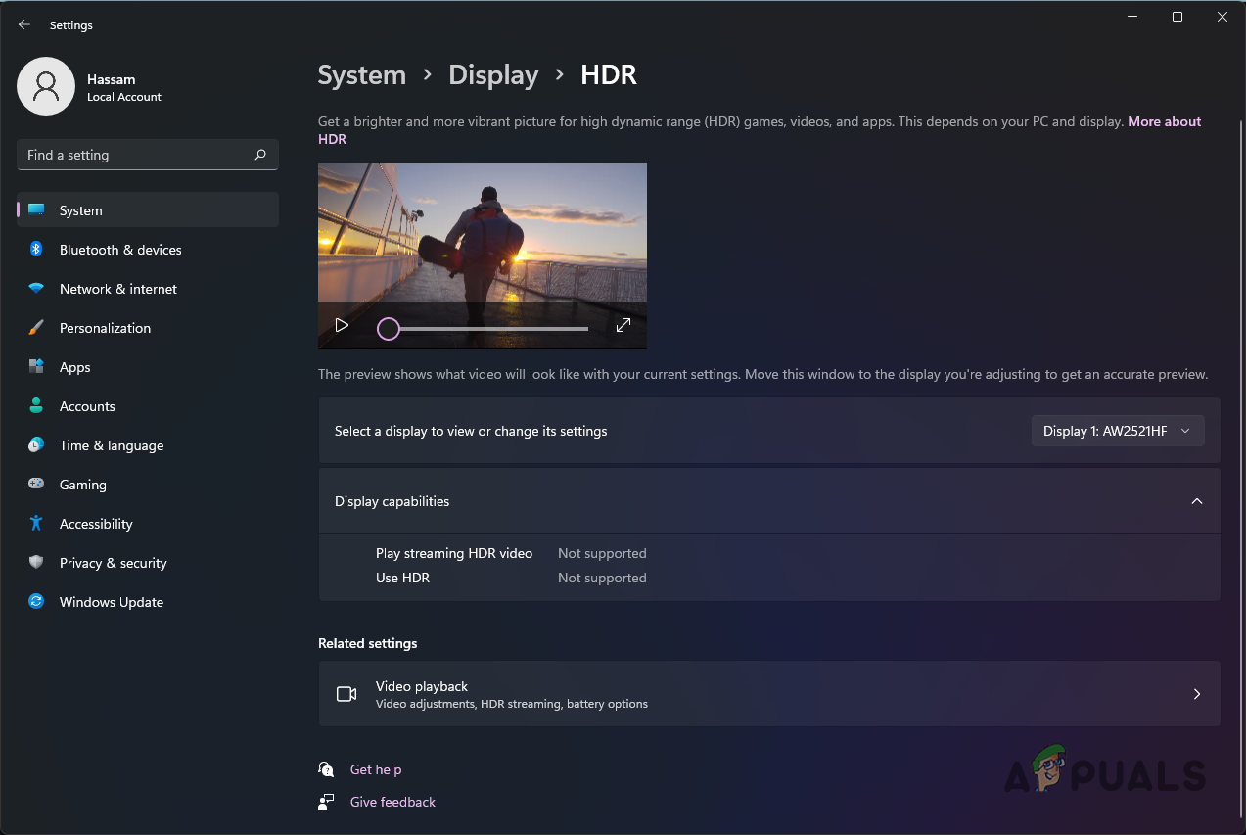
Task: Click the Privacy & security shield icon
Action: click(x=36, y=563)
